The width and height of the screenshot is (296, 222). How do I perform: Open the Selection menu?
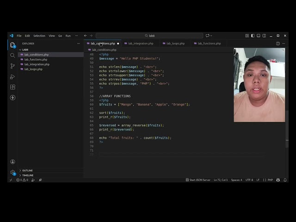(x=39, y=36)
